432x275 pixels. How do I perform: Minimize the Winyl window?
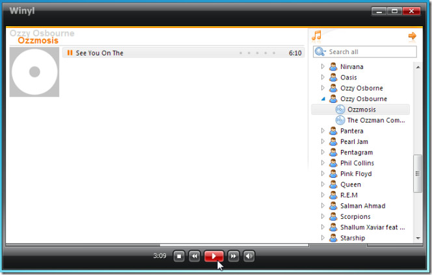(379, 11)
